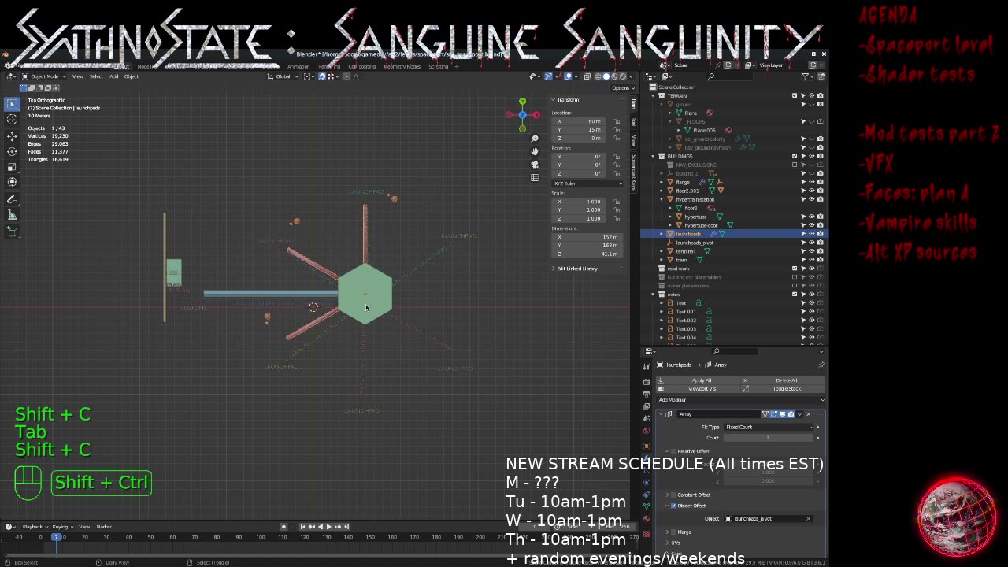Click the red X axis gizmo ball
Screen dimensions: 1008x567
pyautogui.click(x=536, y=115)
